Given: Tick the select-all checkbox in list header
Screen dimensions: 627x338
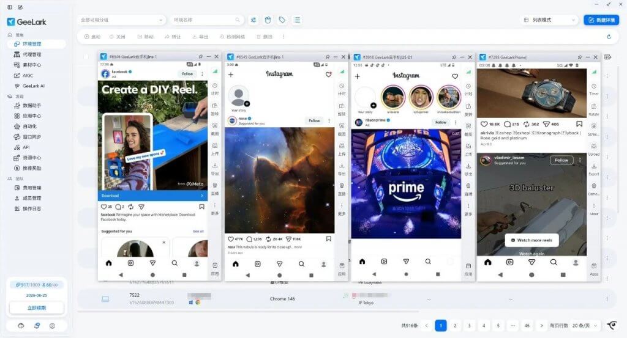Looking at the screenshot, I should pyautogui.click(x=86, y=57).
